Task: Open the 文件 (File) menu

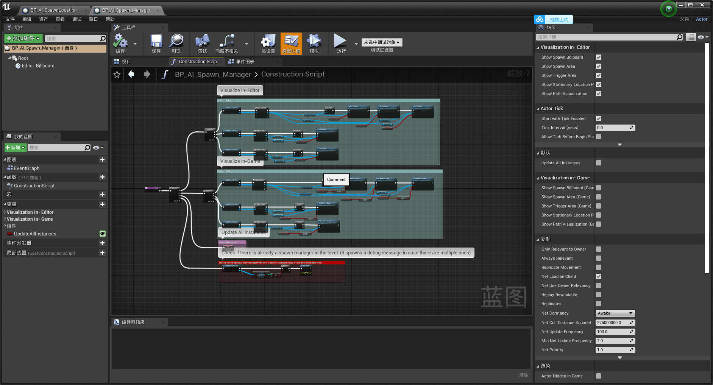Action: click(10, 19)
